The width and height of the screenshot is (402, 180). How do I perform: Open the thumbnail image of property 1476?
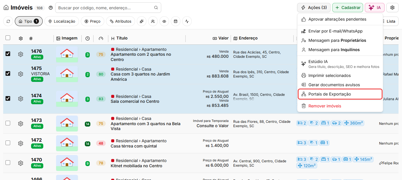tap(67, 54)
